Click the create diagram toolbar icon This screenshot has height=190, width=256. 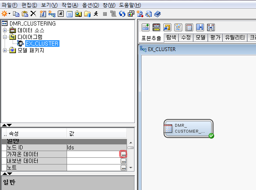tap(52, 14)
